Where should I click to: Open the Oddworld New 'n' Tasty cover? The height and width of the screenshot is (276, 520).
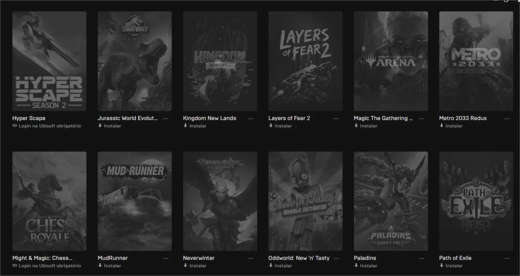pyautogui.click(x=306, y=201)
